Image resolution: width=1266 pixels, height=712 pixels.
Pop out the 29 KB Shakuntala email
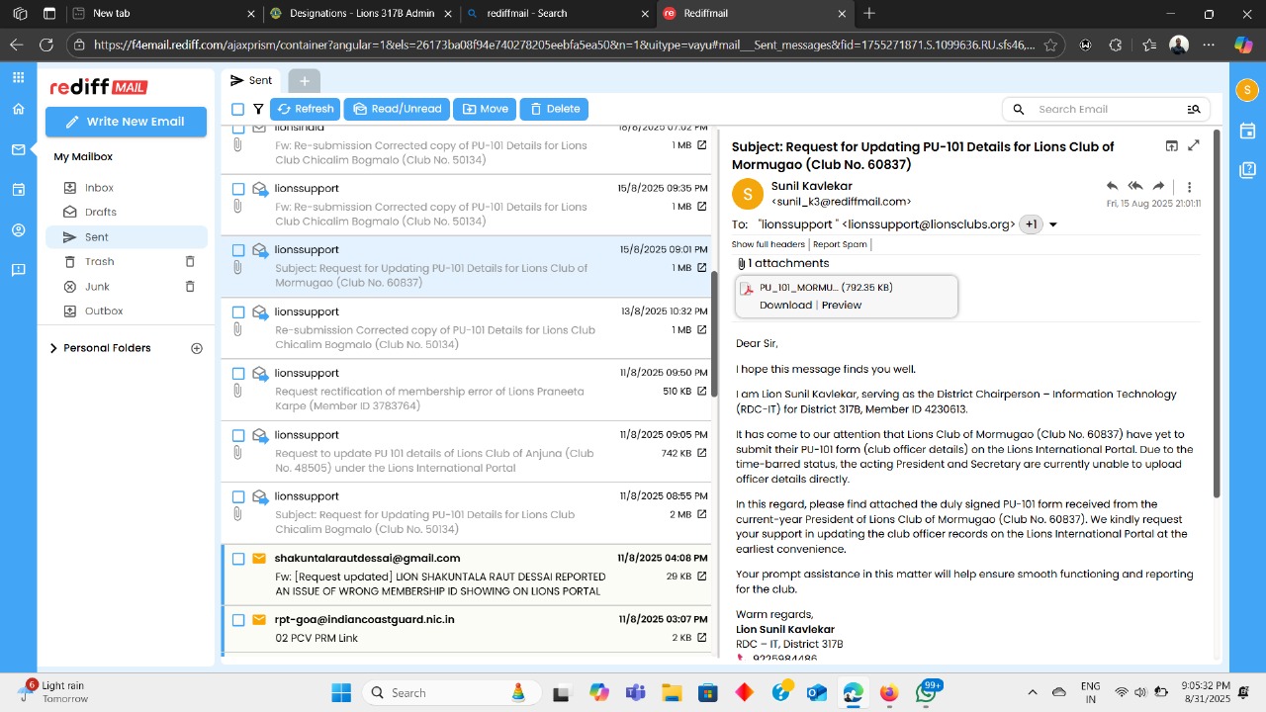pos(702,577)
